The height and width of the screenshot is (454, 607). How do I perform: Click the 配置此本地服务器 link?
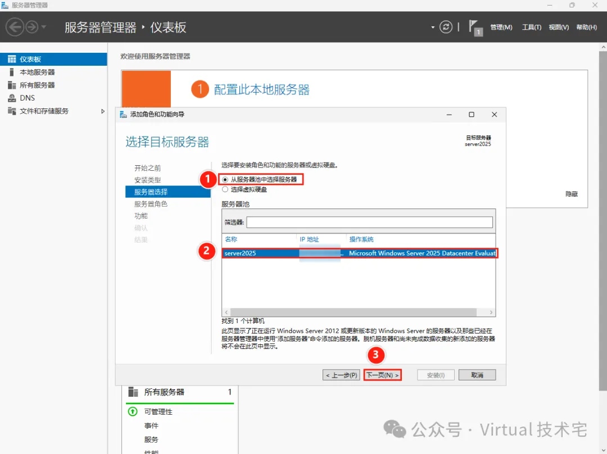(262, 90)
